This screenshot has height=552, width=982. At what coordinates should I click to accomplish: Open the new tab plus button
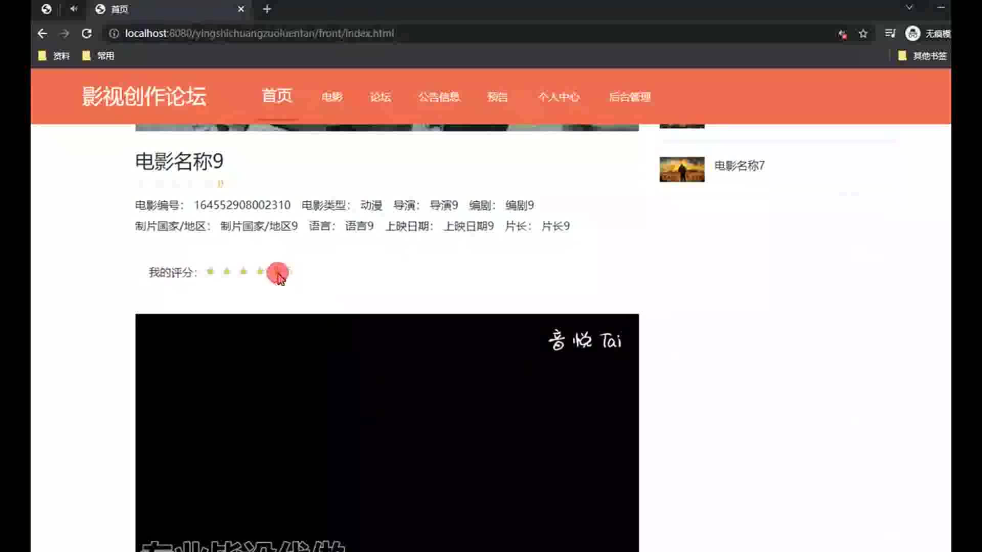[266, 9]
